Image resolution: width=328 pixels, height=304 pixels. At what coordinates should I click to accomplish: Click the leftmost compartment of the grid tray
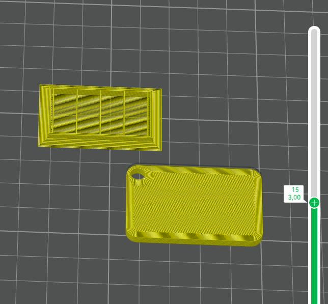65,113
